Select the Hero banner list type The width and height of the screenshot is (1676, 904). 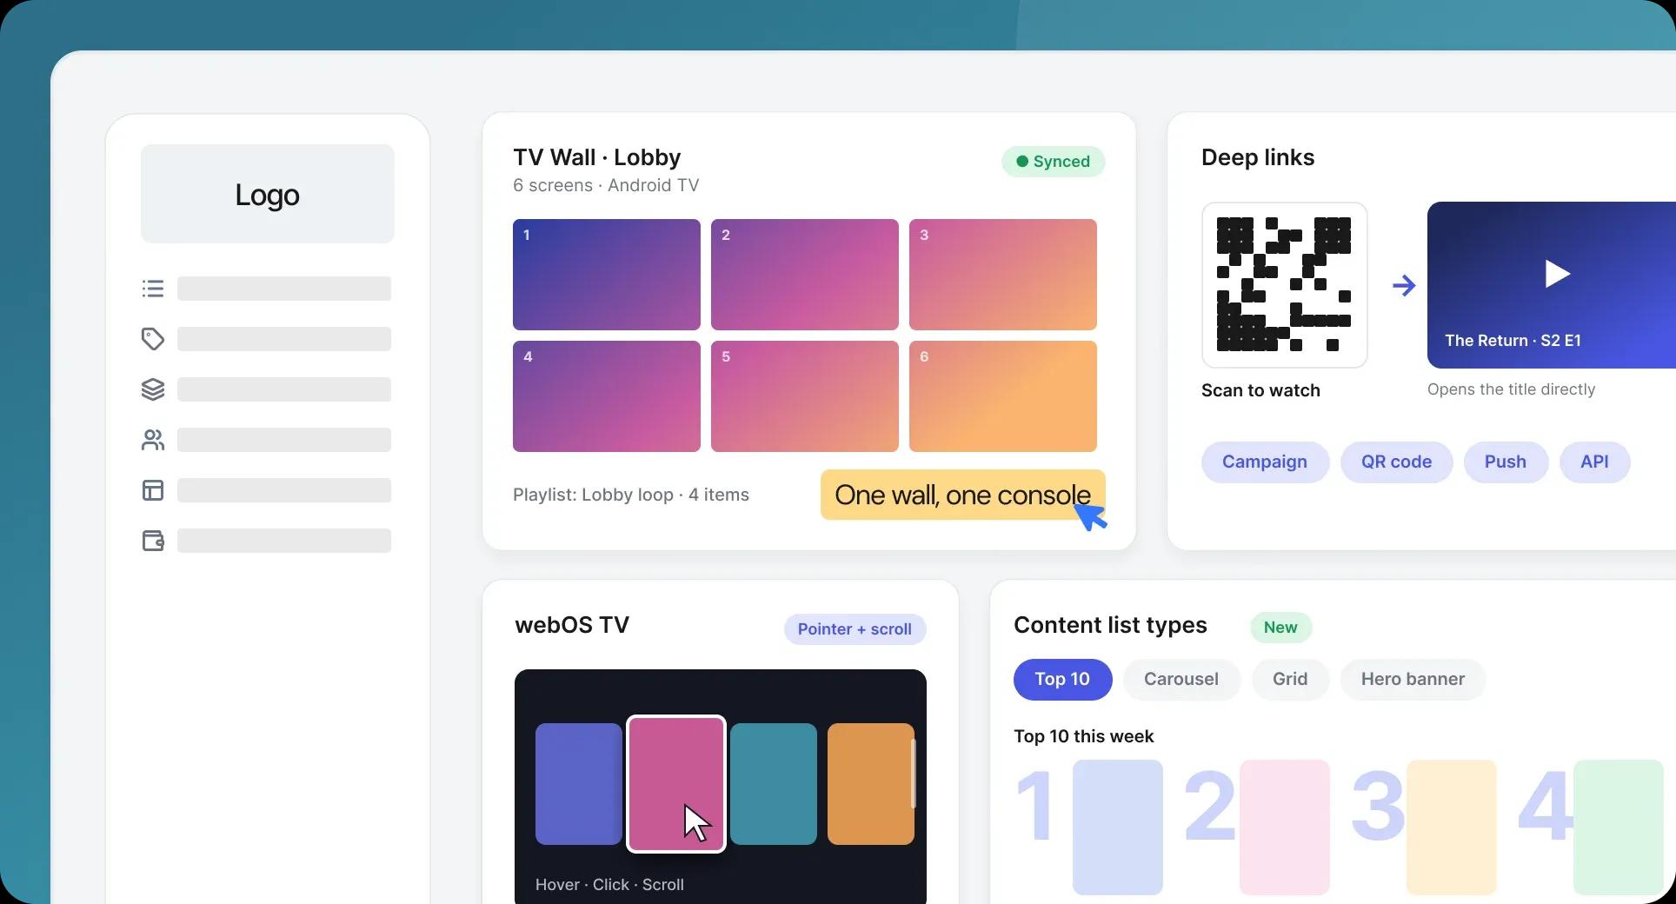coord(1413,679)
